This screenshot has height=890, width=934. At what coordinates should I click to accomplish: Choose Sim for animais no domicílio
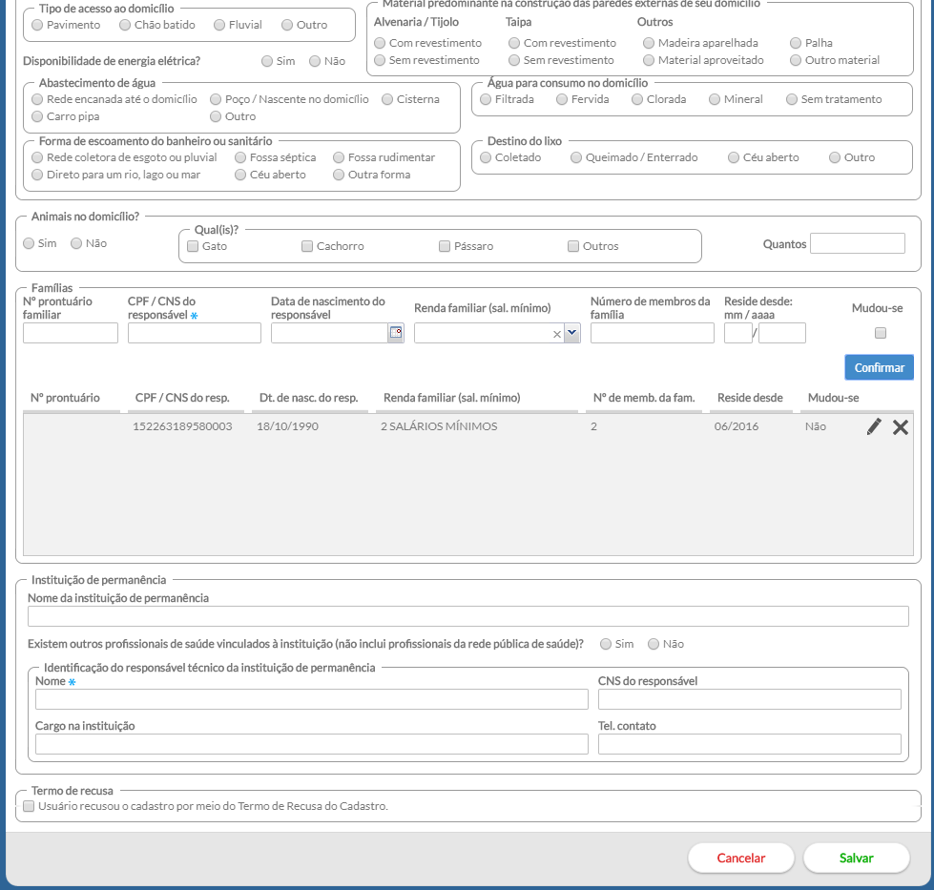(x=29, y=243)
